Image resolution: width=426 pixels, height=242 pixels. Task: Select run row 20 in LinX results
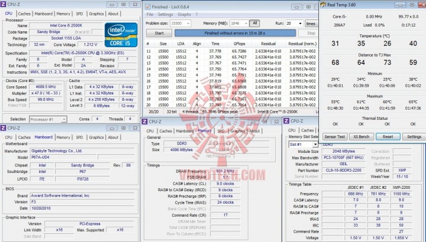click(x=231, y=105)
